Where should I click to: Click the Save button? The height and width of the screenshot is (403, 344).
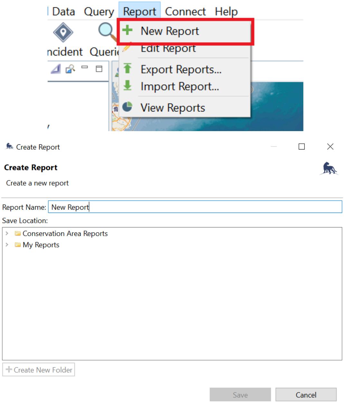click(240, 395)
